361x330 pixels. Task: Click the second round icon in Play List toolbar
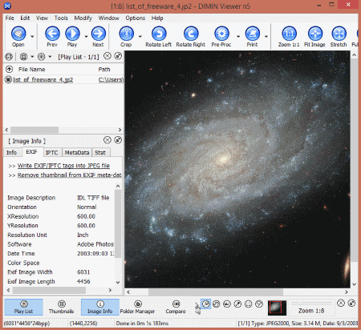(24, 57)
